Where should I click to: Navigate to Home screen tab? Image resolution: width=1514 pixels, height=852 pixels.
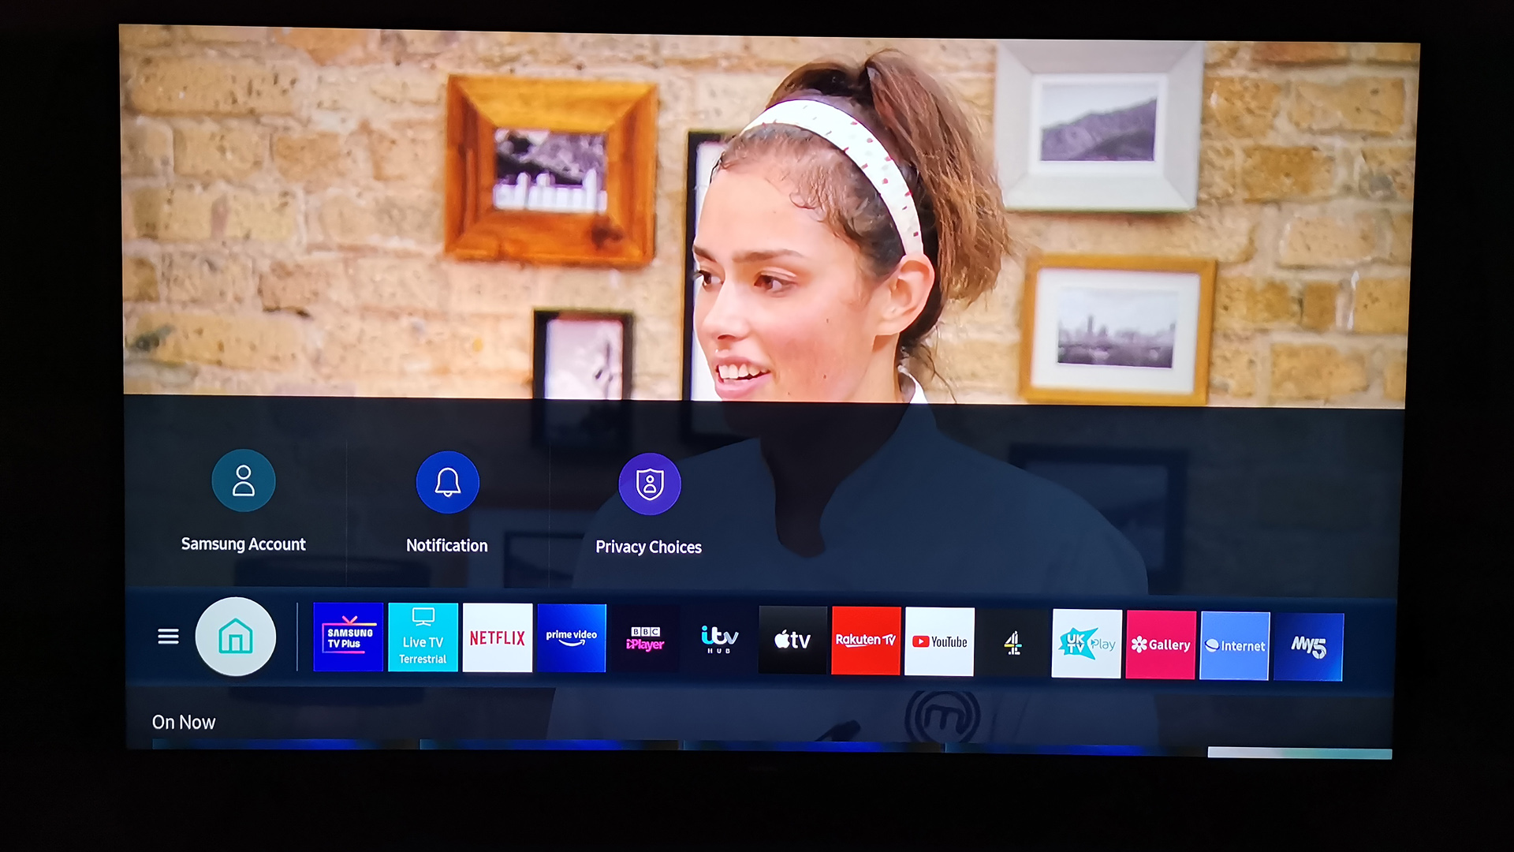234,637
